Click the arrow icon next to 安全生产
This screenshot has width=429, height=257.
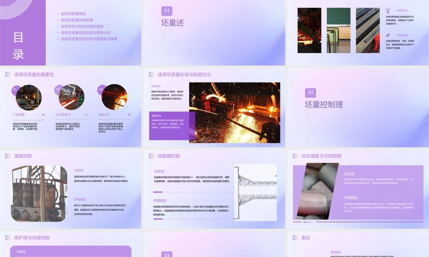tap(129, 115)
